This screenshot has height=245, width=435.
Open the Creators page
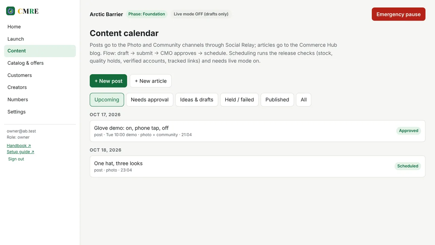point(40,87)
